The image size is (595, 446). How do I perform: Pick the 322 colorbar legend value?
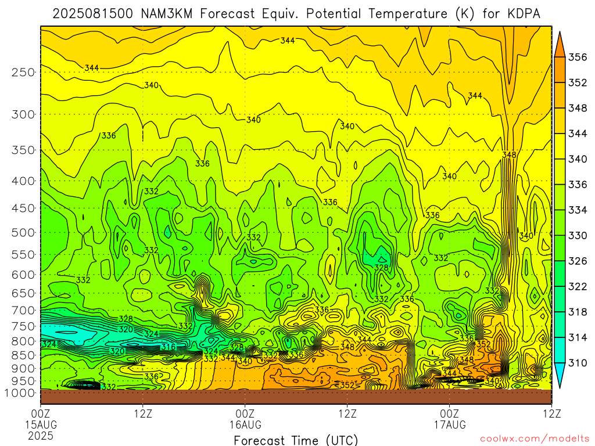point(577,286)
